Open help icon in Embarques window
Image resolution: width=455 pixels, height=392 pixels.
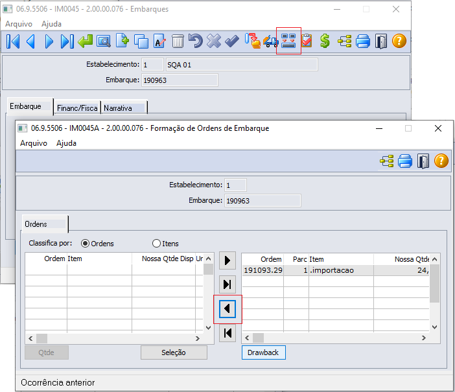click(399, 41)
